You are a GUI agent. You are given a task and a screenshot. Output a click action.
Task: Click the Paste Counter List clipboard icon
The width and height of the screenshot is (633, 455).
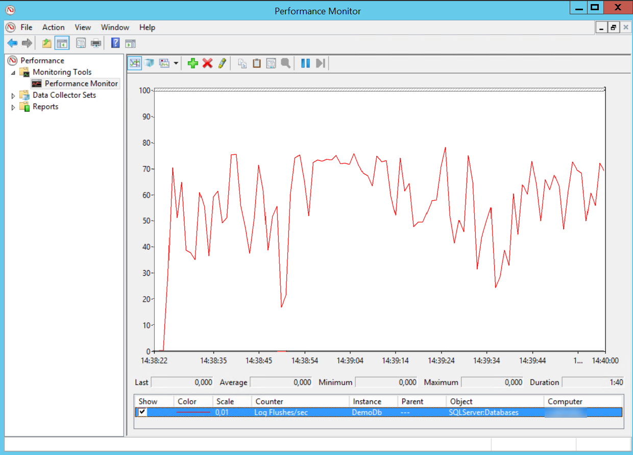257,63
